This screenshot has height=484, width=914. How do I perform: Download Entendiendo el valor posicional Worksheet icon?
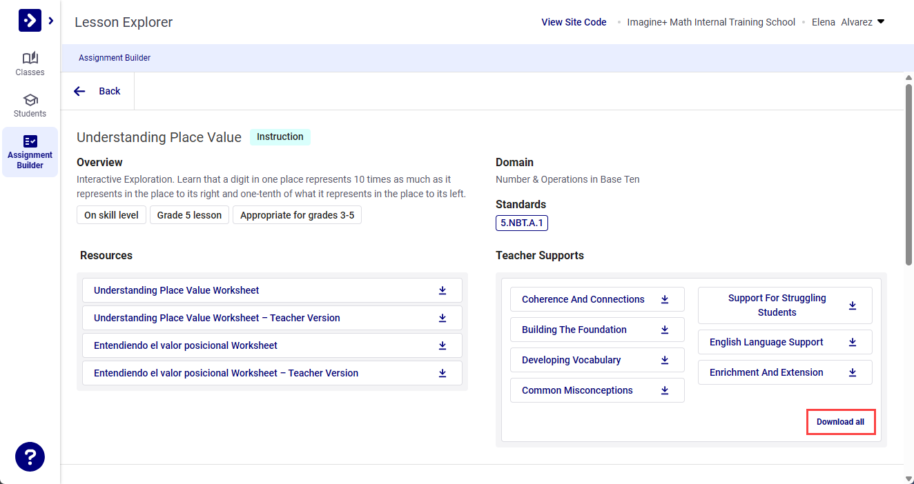[x=443, y=345]
